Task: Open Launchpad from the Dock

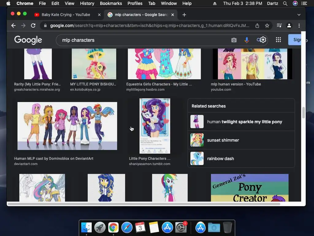Action: pos(100,228)
